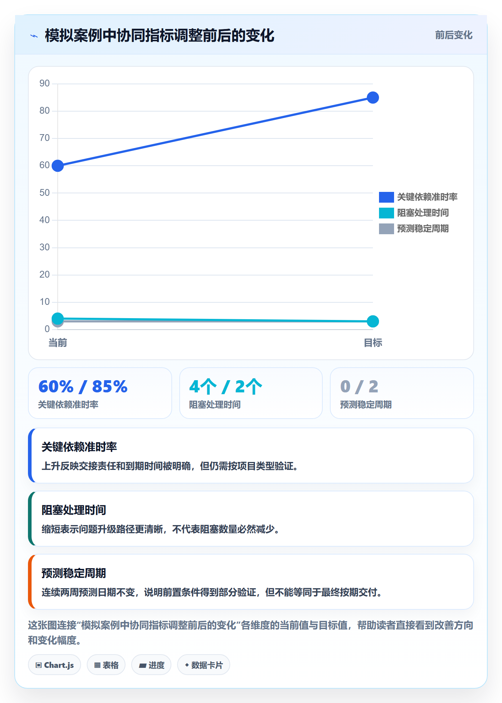
Task: Click the text starting 连续两周预测日期不变
Action: click(212, 593)
